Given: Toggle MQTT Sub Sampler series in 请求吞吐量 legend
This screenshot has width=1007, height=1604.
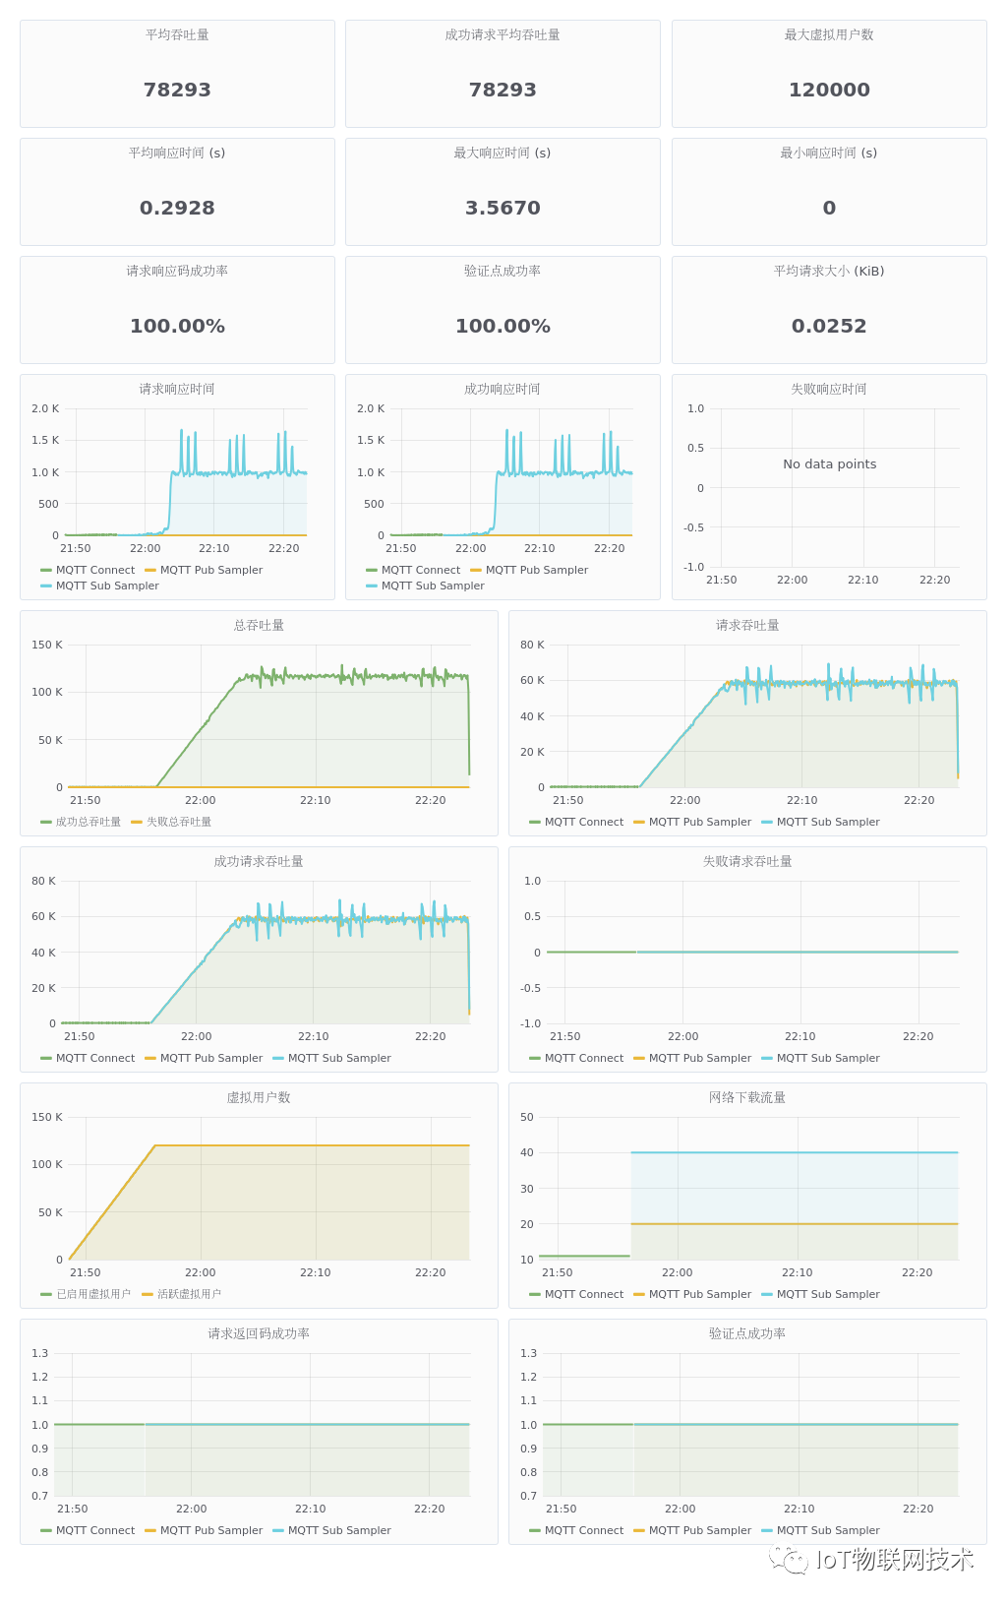Looking at the screenshot, I should 828,823.
